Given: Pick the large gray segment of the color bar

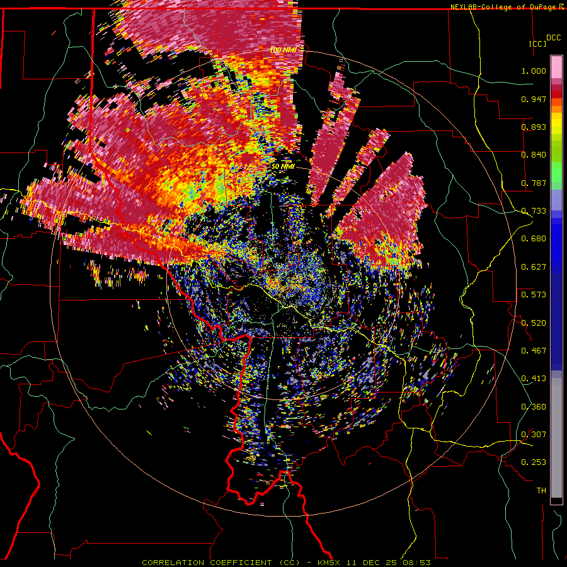Looking at the screenshot, I should click(556, 438).
